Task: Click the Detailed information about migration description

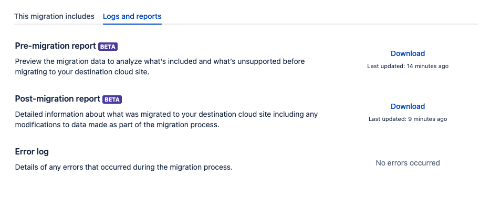Action: tap(166, 119)
